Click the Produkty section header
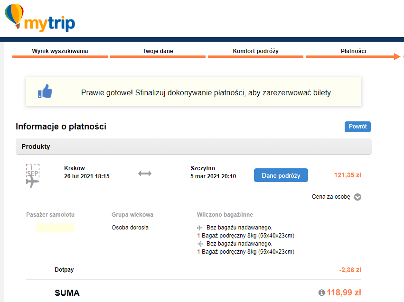 [x=194, y=146]
